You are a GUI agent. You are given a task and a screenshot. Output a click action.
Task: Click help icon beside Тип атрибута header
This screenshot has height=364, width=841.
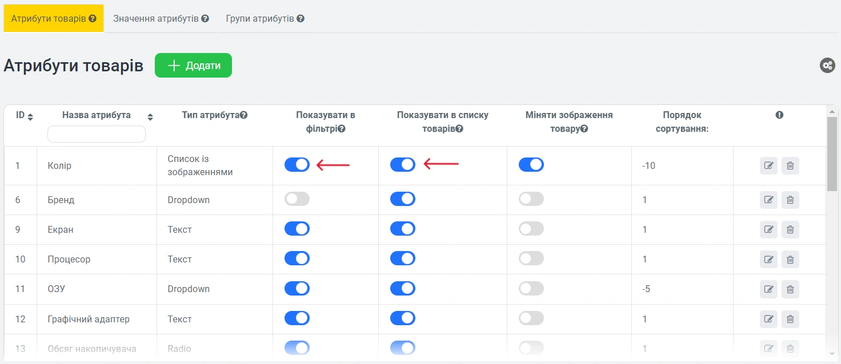[244, 115]
